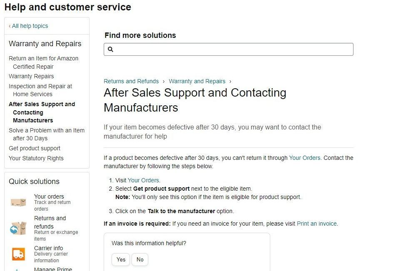Click the Returns and refunds box icon

18,228
